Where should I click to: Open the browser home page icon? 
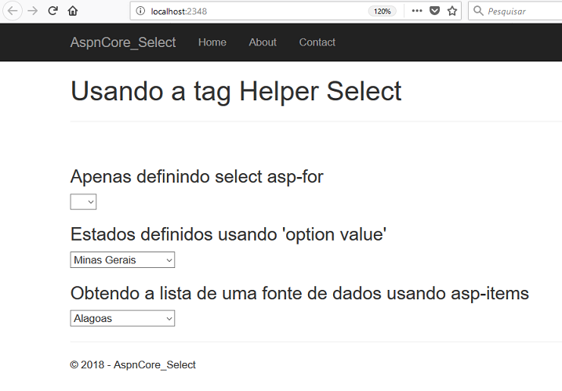73,11
